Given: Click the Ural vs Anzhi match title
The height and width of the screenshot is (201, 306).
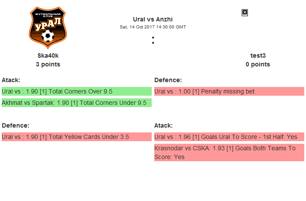Looking at the screenshot, I should coord(153,19).
